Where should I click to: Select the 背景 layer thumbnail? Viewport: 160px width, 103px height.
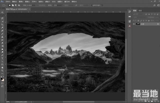[x=138, y=24]
